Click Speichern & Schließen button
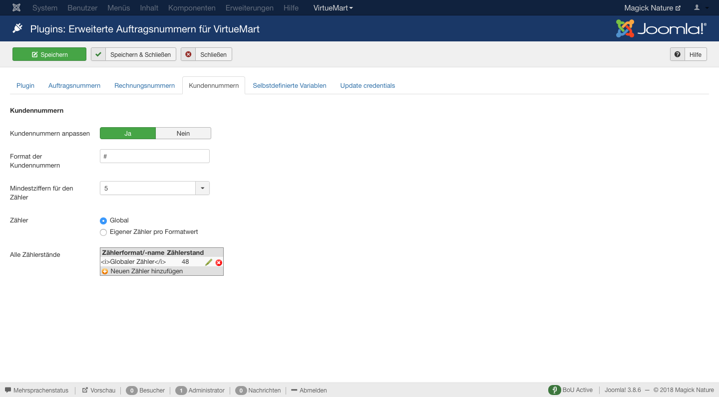This screenshot has height=397, width=719. (133, 54)
